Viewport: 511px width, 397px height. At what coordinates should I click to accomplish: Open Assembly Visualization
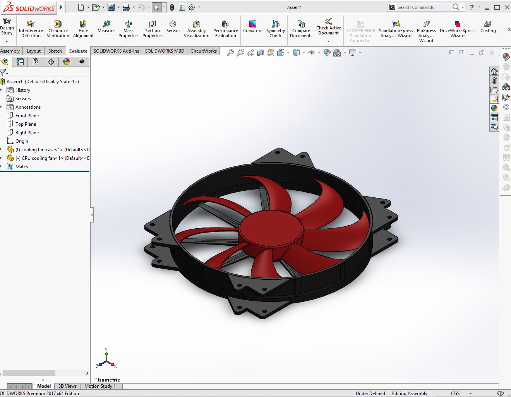197,29
